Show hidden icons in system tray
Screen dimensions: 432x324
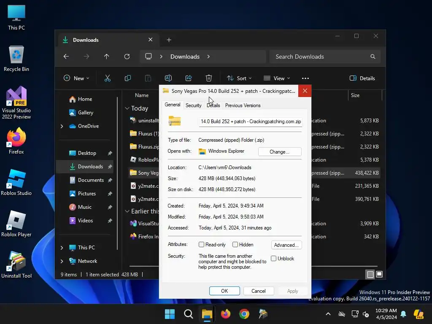(x=328, y=314)
